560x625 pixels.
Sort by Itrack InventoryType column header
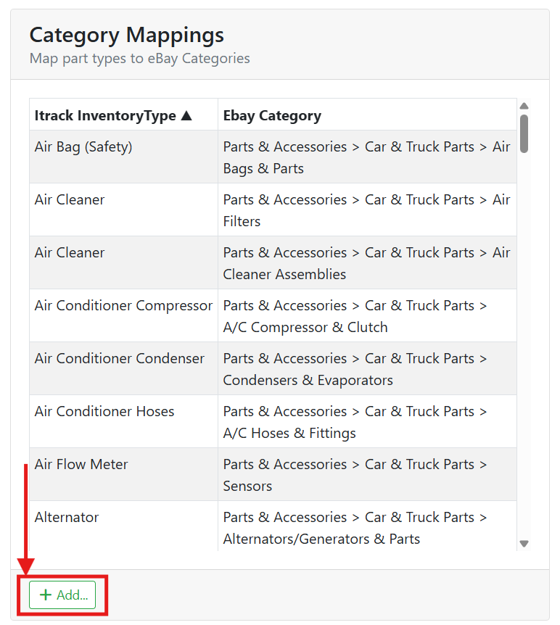123,115
